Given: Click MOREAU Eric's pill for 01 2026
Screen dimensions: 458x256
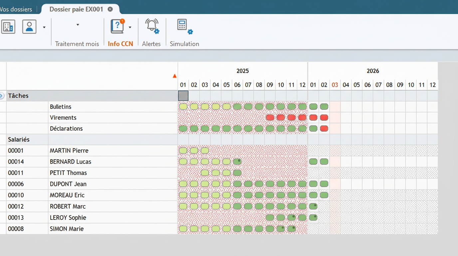Looking at the screenshot, I should tap(313, 195).
